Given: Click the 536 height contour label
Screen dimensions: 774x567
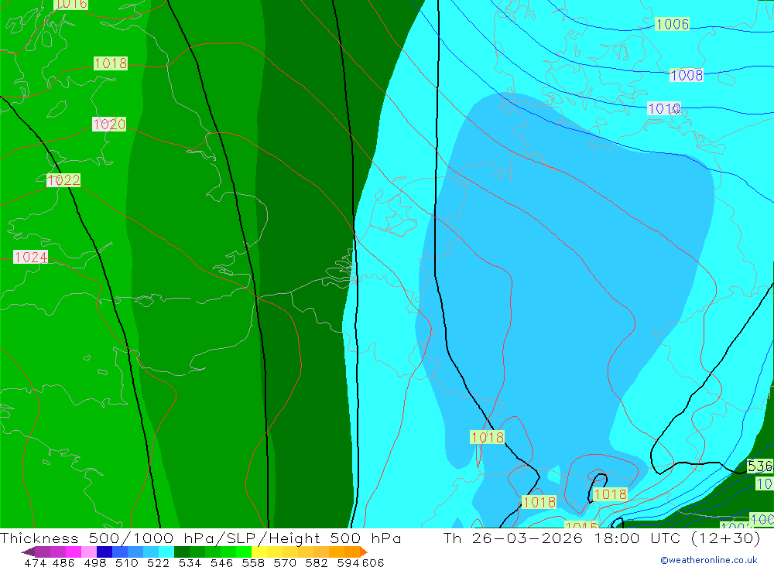Looking at the screenshot, I should [x=760, y=466].
